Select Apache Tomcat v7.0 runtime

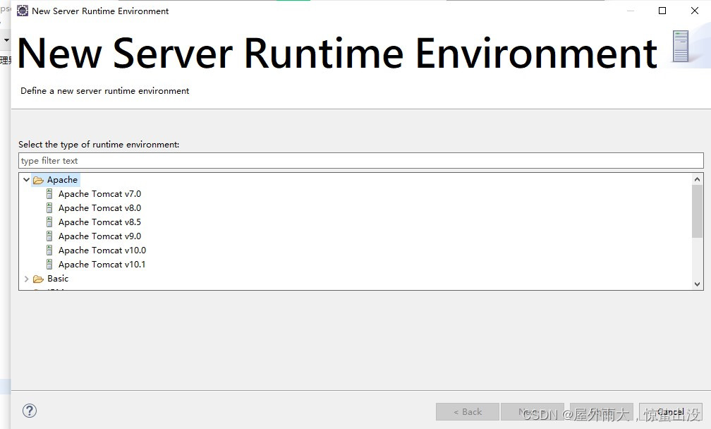coord(99,194)
